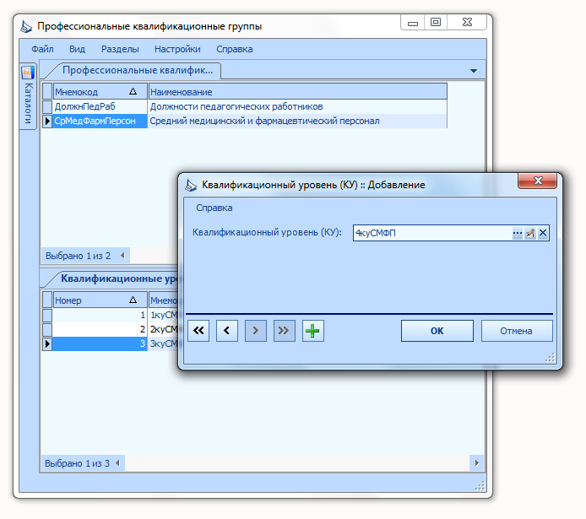Open the Справка menu in the Добавление dialog
This screenshot has width=586, height=519.
tap(214, 208)
